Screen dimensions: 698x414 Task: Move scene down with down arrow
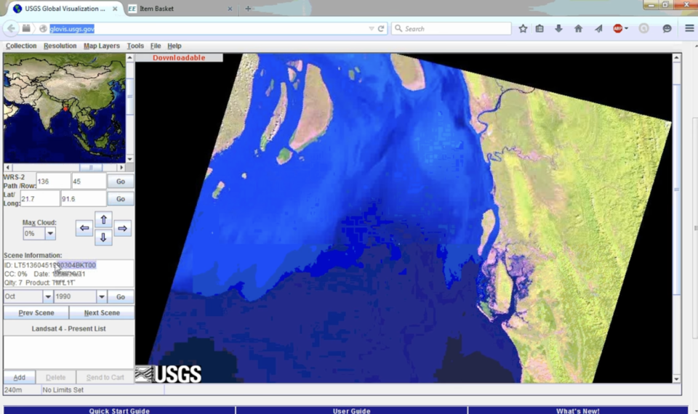click(x=103, y=237)
